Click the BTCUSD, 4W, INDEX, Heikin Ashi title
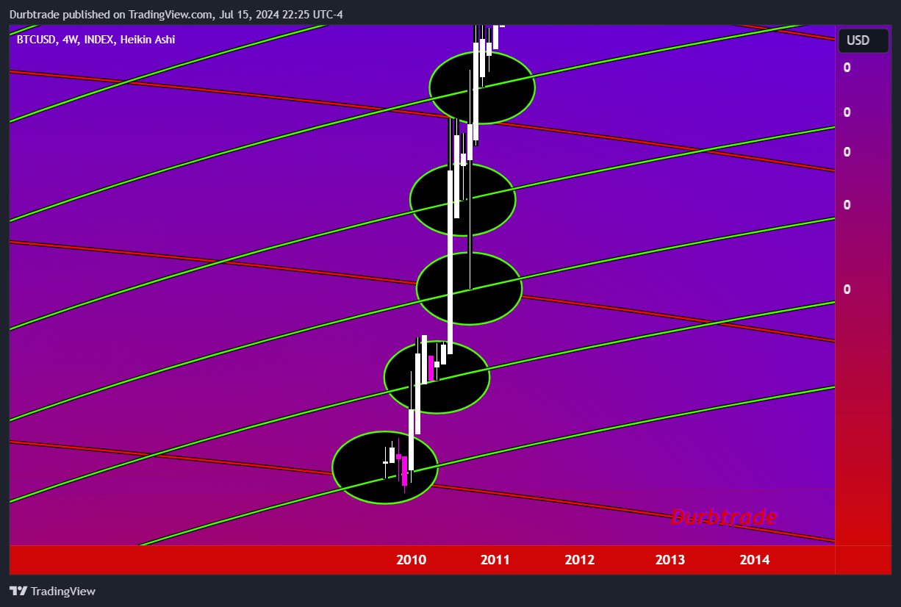The image size is (901, 607). 96,40
